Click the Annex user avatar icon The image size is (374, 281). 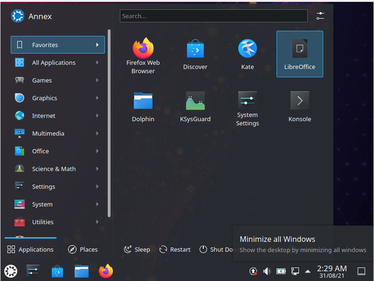(x=18, y=16)
